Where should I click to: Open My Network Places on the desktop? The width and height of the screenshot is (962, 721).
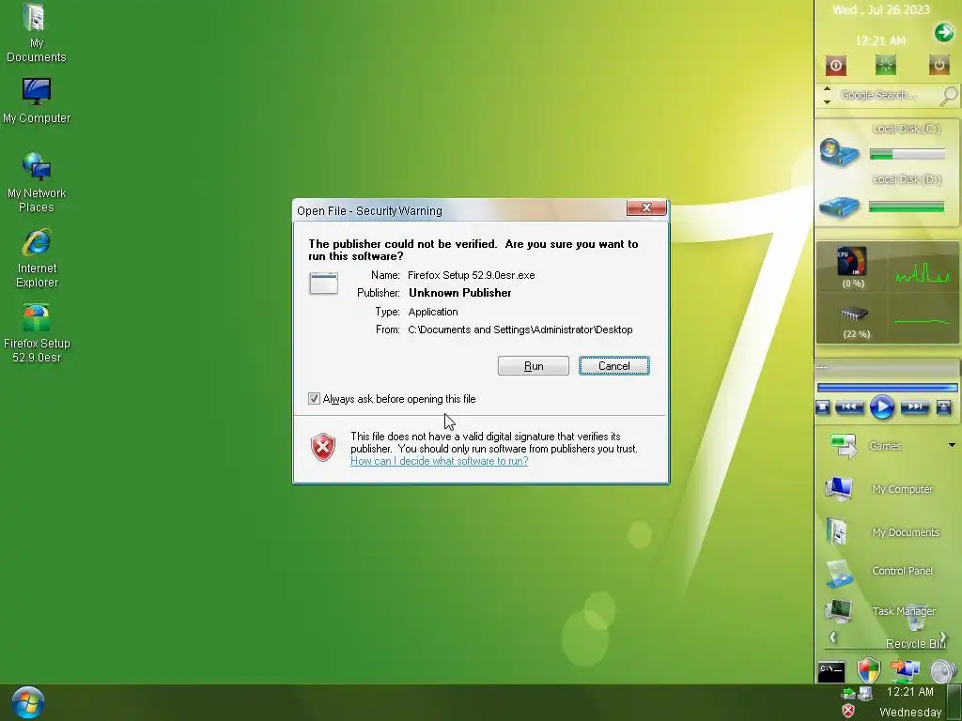click(37, 182)
